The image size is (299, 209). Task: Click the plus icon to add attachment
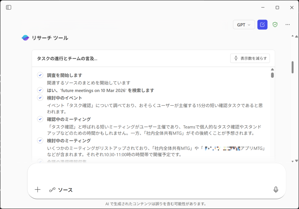click(38, 190)
